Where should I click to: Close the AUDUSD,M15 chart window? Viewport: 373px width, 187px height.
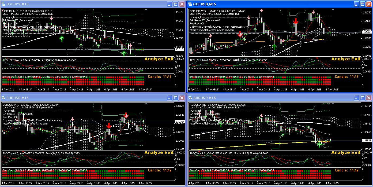tap(369, 98)
